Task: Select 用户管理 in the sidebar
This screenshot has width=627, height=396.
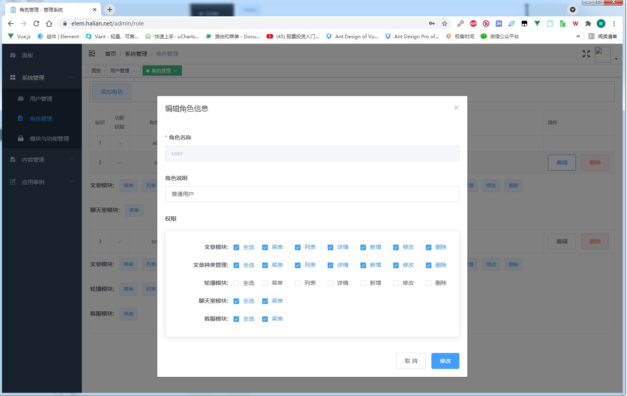Action: pyautogui.click(x=41, y=99)
